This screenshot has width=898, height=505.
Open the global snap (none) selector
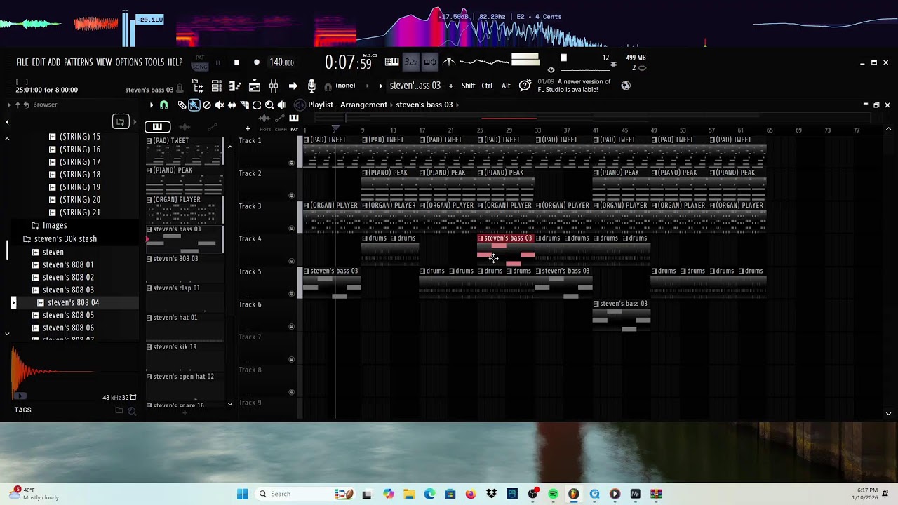[345, 86]
